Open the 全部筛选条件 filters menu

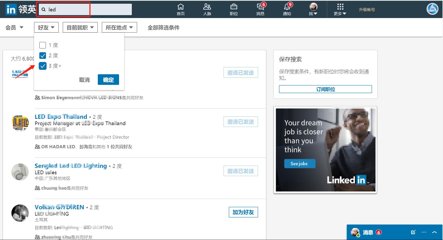pos(163,27)
